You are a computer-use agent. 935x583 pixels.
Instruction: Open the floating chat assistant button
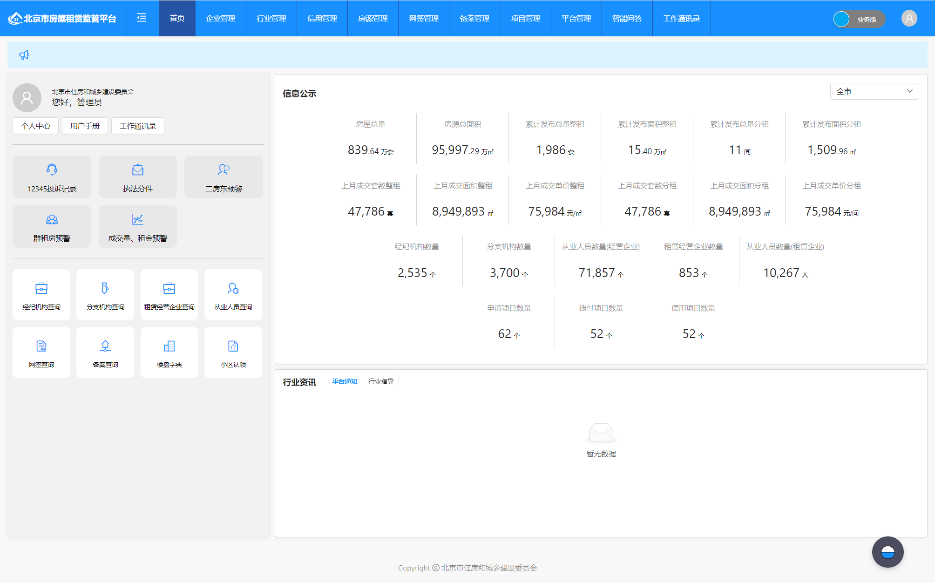pos(888,552)
